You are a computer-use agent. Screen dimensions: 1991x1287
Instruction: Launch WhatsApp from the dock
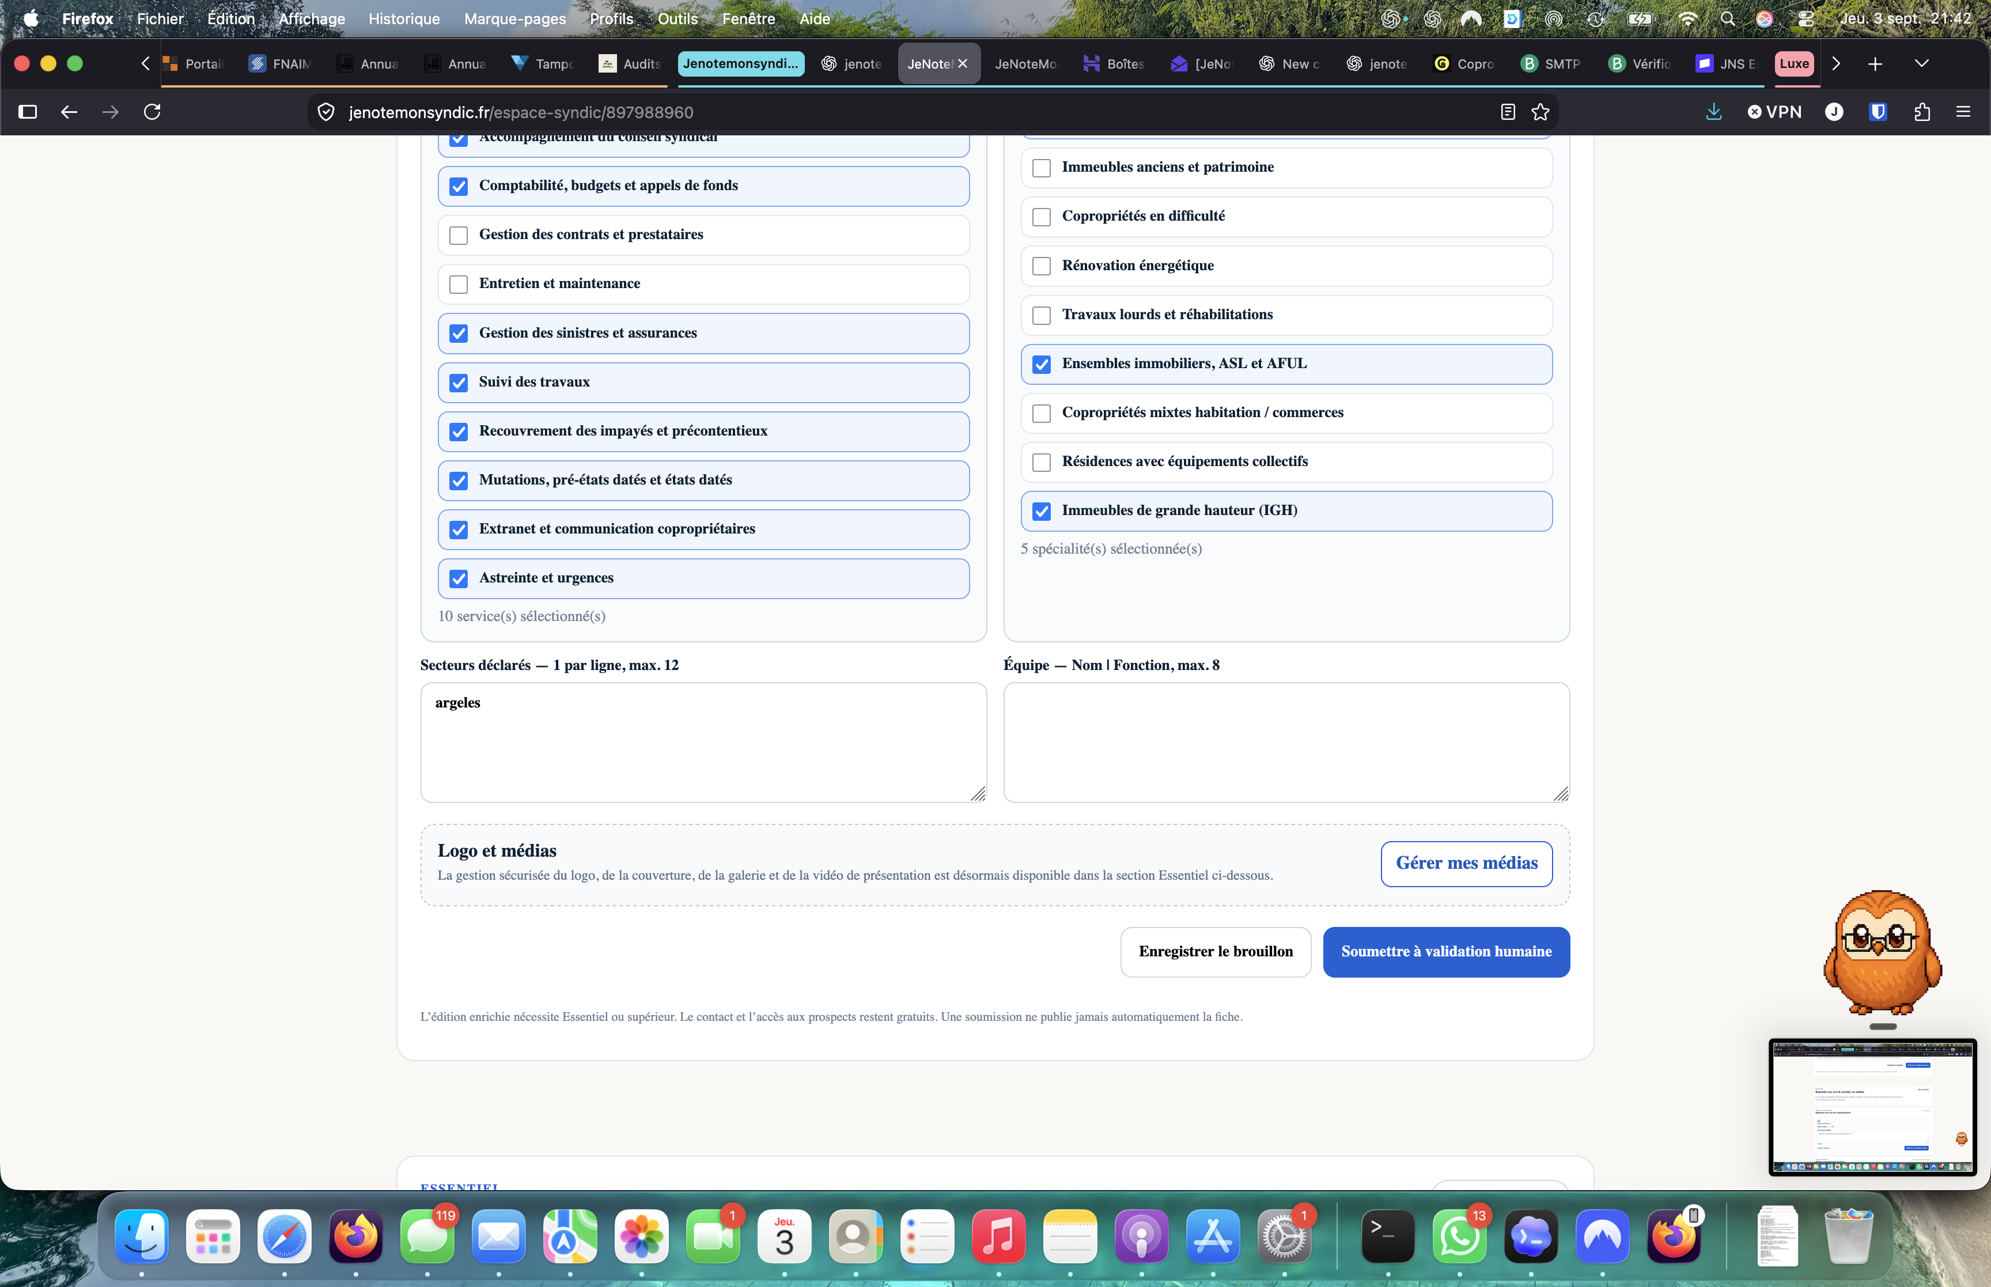[1460, 1236]
